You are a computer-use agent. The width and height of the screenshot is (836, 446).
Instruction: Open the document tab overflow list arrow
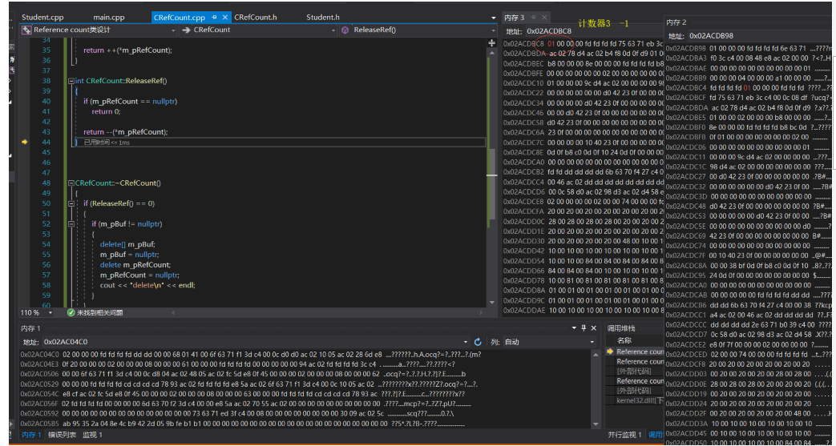(494, 18)
